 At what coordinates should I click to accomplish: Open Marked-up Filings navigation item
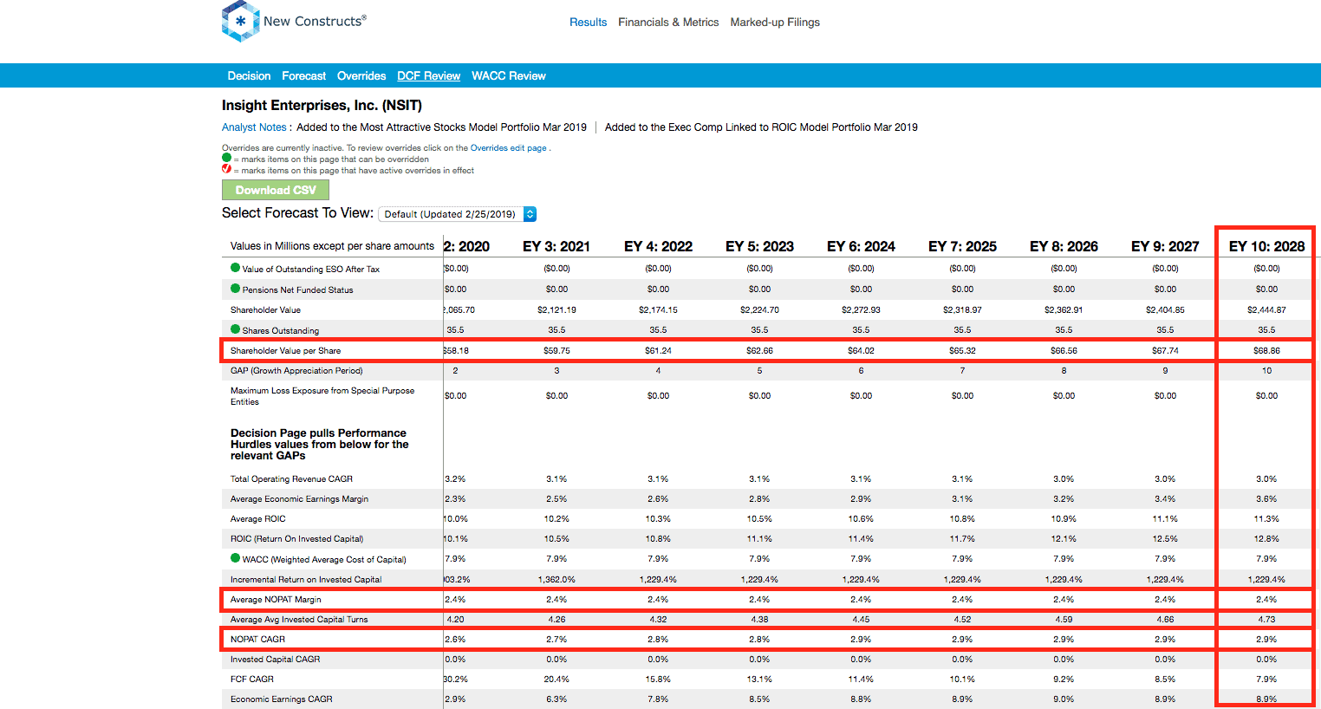coord(775,23)
